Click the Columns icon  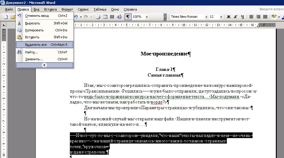(x=112, y=17)
